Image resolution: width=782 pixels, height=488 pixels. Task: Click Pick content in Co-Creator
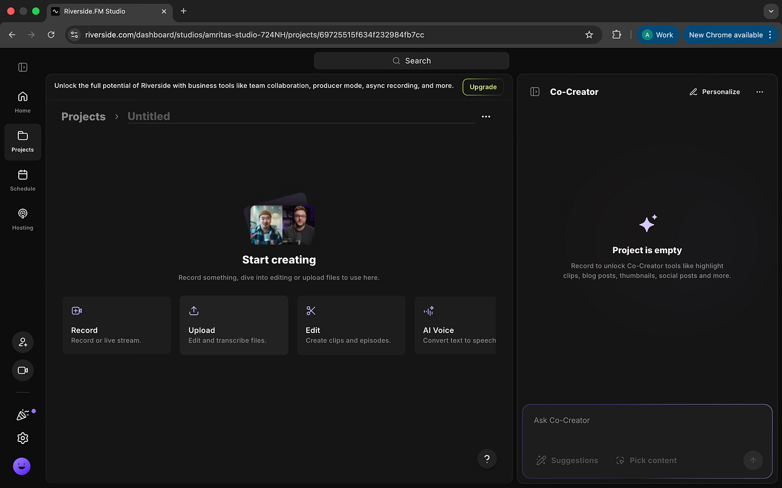(x=646, y=460)
